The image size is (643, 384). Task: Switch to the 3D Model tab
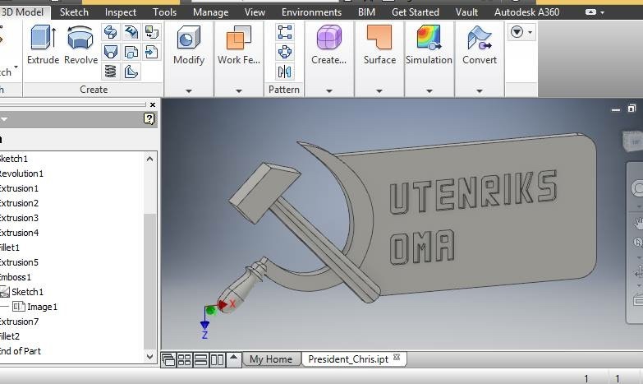tap(22, 12)
